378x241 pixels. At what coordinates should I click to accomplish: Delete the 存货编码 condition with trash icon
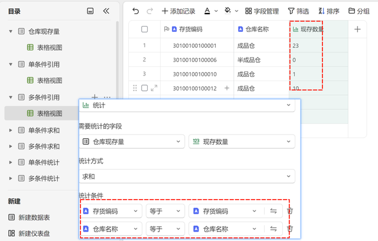point(290,211)
